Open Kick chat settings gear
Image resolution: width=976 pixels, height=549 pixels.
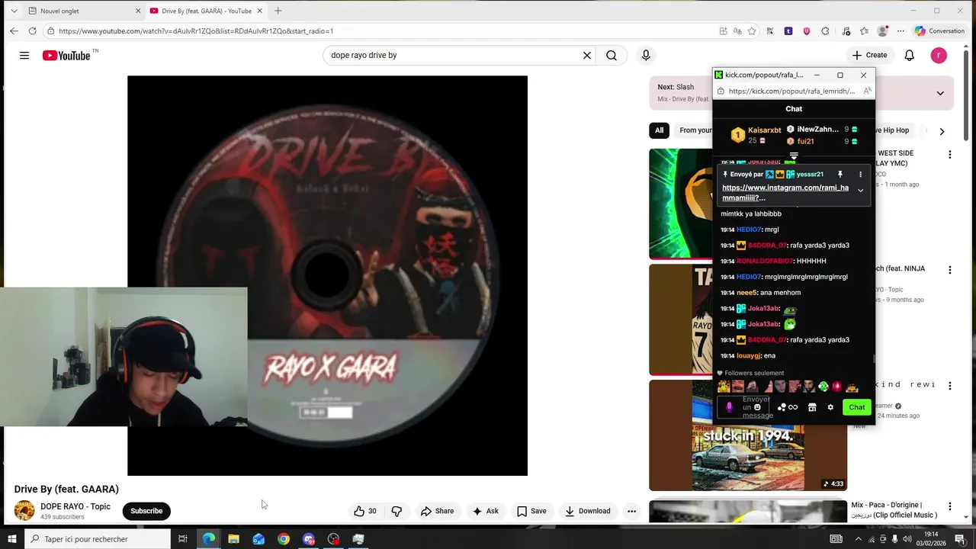click(x=830, y=407)
